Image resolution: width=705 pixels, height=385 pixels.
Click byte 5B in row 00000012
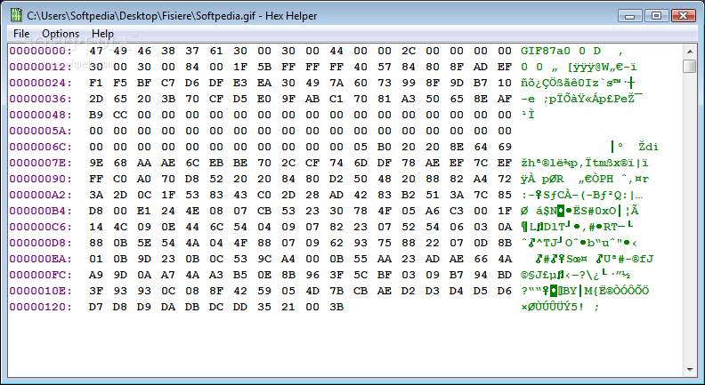tap(264, 67)
